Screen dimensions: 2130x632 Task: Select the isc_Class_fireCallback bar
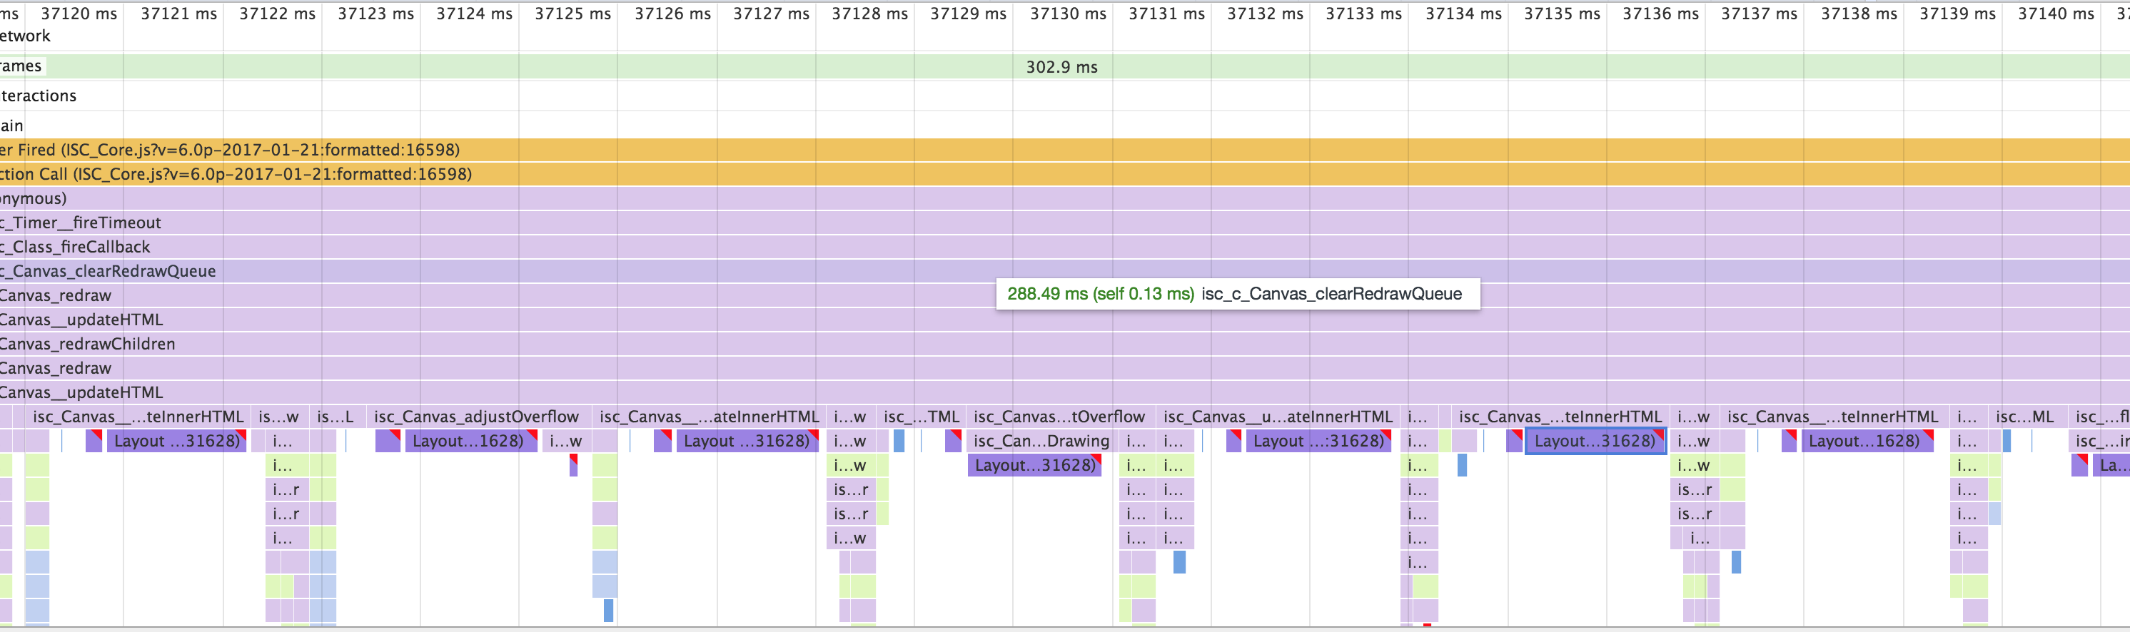coord(1065,247)
